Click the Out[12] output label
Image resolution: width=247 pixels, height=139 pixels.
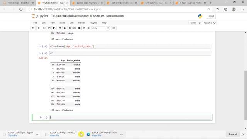click(43, 58)
